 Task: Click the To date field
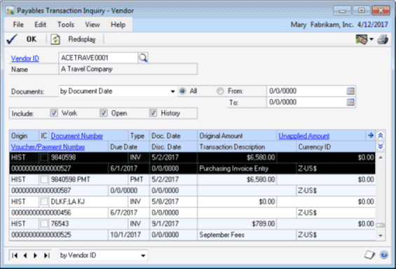pos(306,102)
